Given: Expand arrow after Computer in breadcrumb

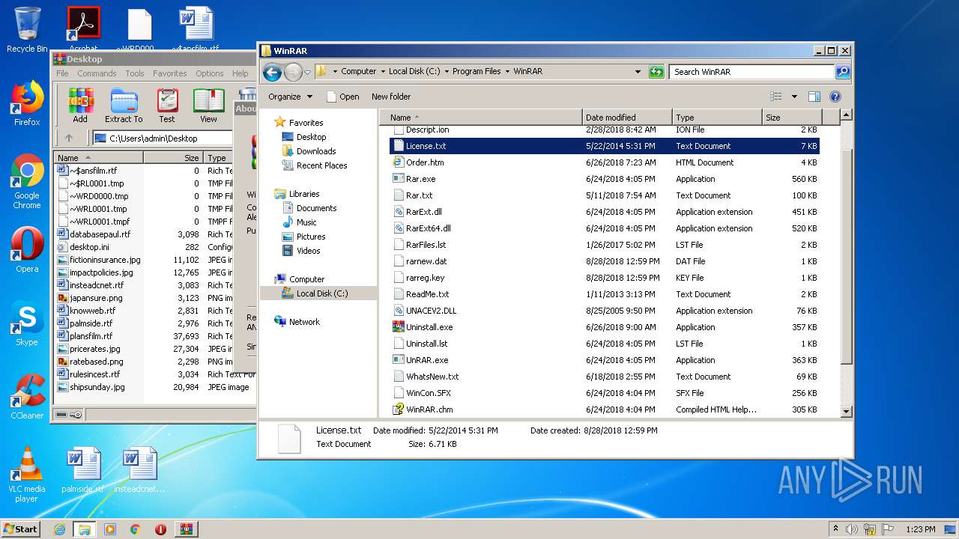Looking at the screenshot, I should coord(383,72).
